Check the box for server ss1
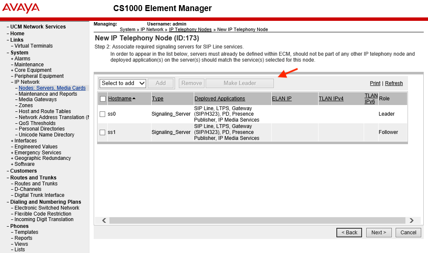The image size is (428, 253). click(102, 132)
